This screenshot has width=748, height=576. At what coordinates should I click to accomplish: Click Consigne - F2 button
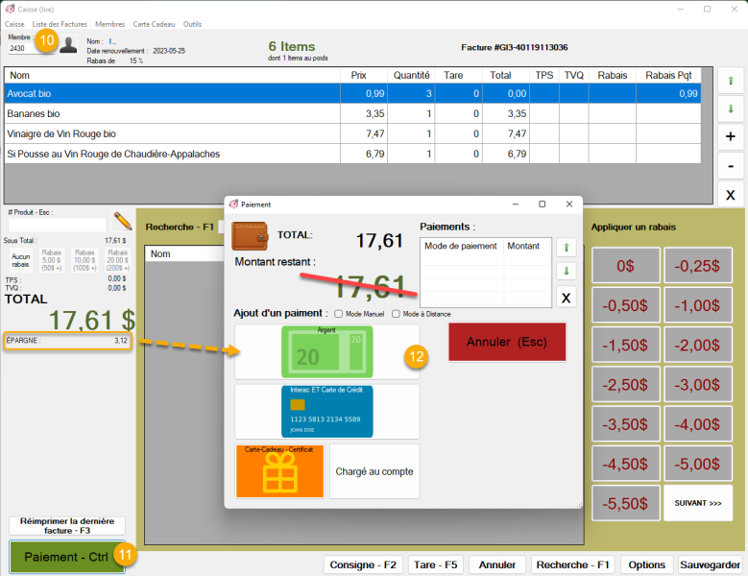pos(363,564)
